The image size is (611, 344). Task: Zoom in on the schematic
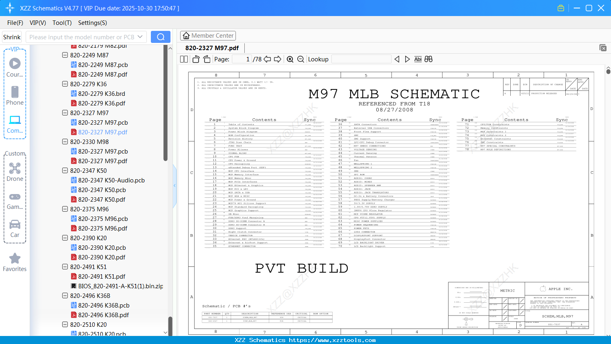point(290,59)
